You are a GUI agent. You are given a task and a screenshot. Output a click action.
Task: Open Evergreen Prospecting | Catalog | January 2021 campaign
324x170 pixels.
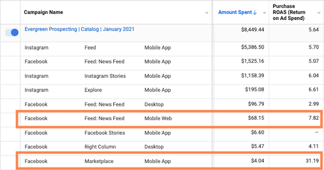pos(79,29)
